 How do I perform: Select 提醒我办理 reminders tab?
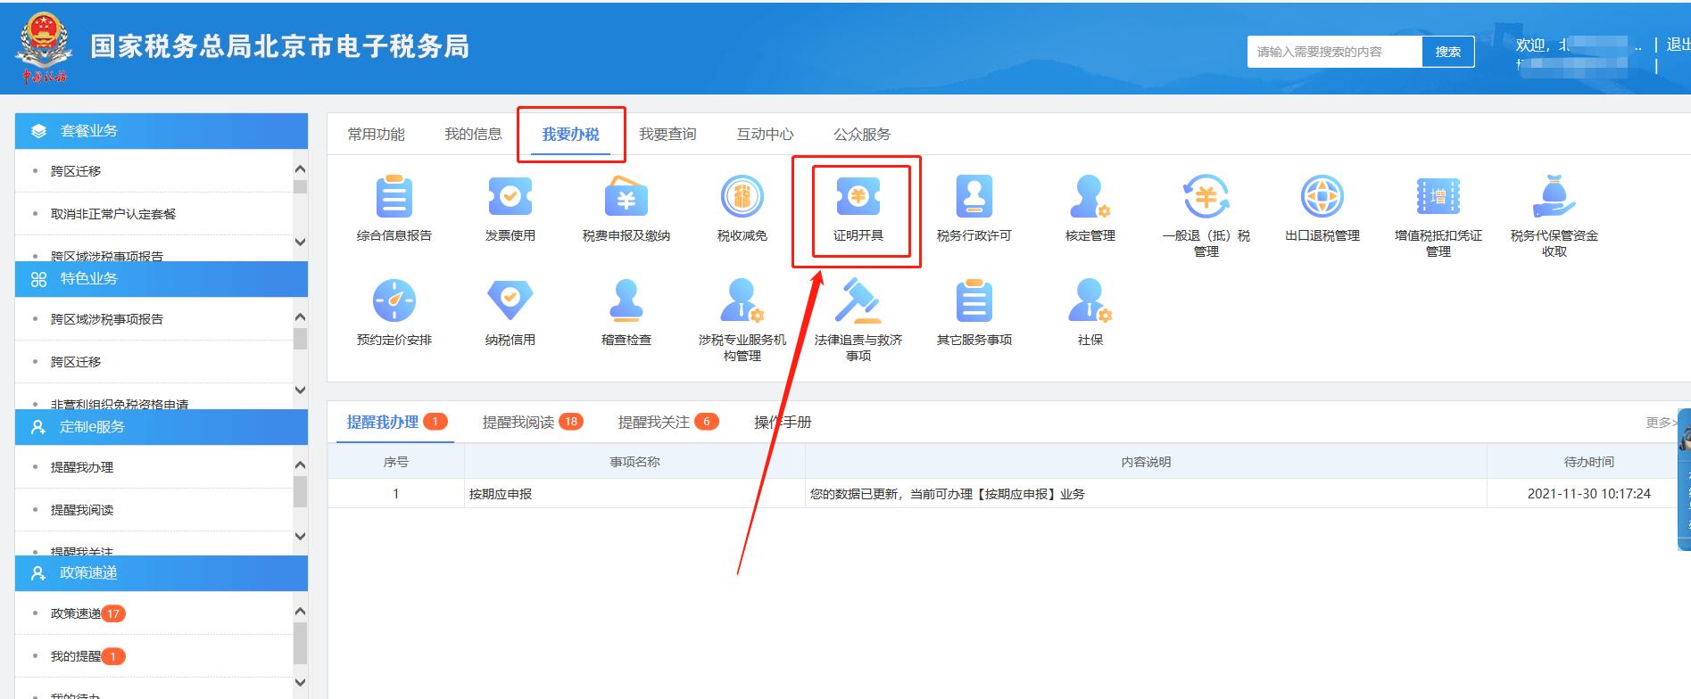396,422
